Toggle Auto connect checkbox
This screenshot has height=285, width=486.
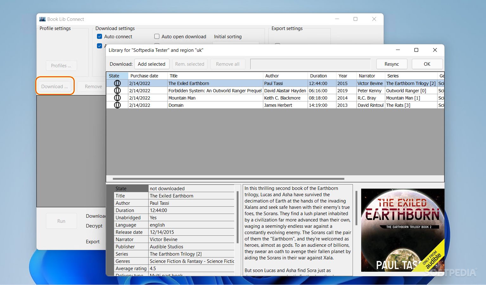[99, 36]
